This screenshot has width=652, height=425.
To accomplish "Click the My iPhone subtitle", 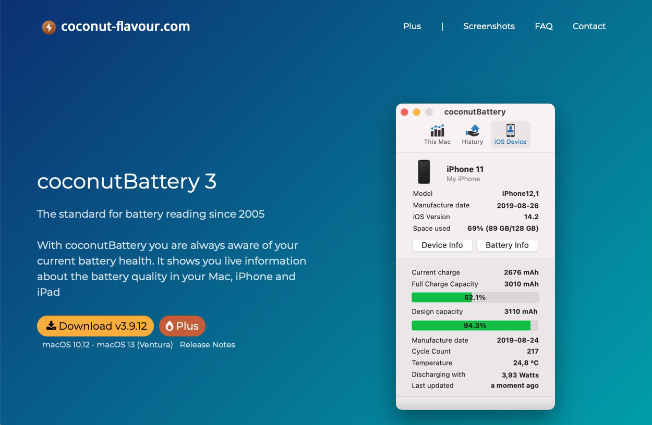I will pyautogui.click(x=463, y=179).
